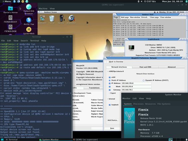Open Terminal's File menu
The width and height of the screenshot is (188, 141).
point(3,41)
